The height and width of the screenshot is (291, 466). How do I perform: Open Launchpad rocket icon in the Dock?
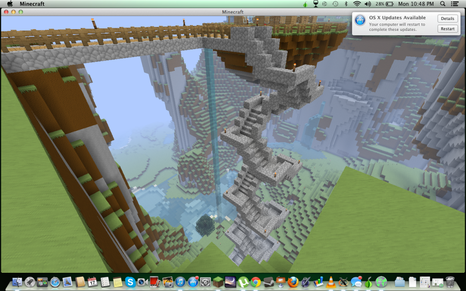coord(30,282)
